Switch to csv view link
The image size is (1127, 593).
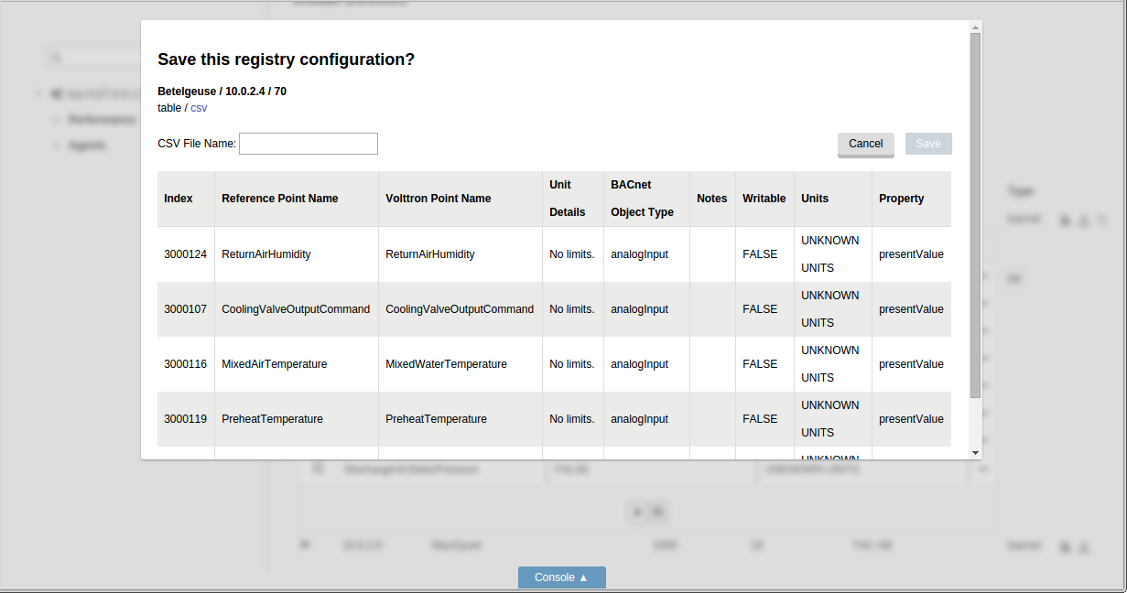[x=199, y=108]
